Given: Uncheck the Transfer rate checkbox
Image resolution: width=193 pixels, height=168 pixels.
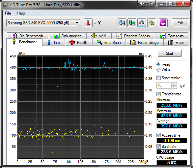Looking at the screenshot, I should (x=158, y=94).
